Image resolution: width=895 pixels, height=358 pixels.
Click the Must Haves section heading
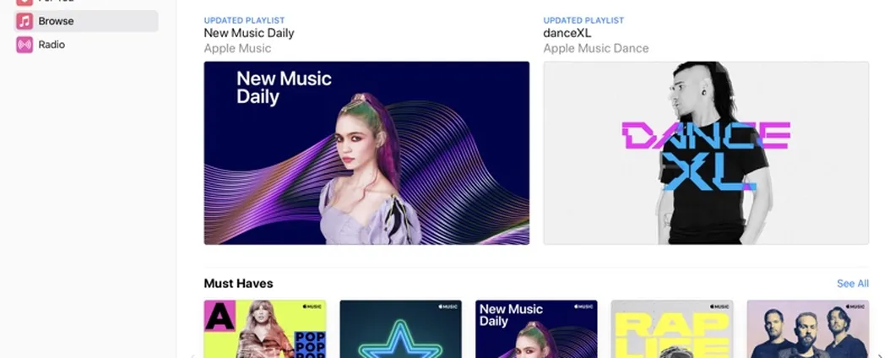point(239,284)
